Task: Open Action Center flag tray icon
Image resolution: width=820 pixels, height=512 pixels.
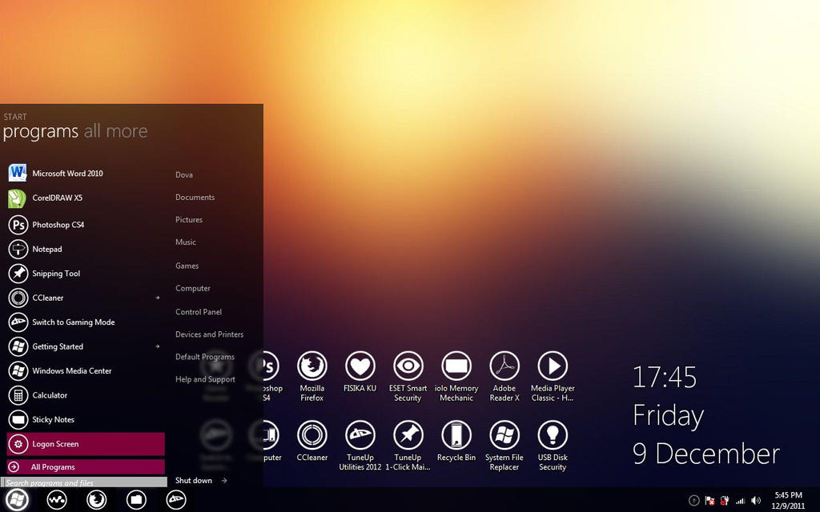Action: coord(709,501)
